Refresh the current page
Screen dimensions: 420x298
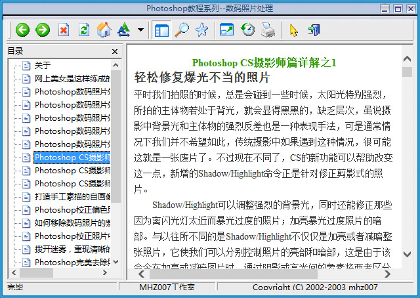(x=83, y=30)
